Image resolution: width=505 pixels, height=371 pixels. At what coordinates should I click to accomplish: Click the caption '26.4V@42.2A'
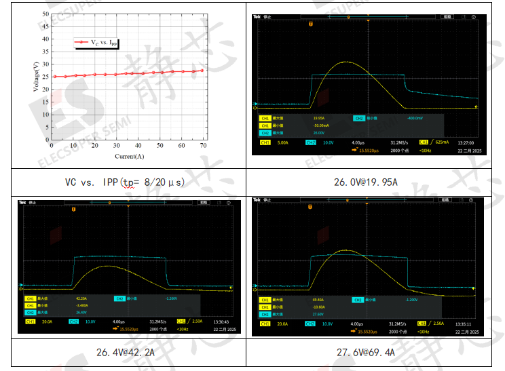[126, 352]
